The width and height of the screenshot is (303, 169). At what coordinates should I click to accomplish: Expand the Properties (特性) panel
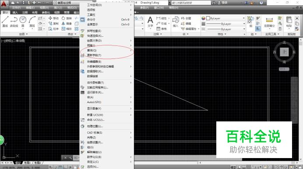pos(222,34)
